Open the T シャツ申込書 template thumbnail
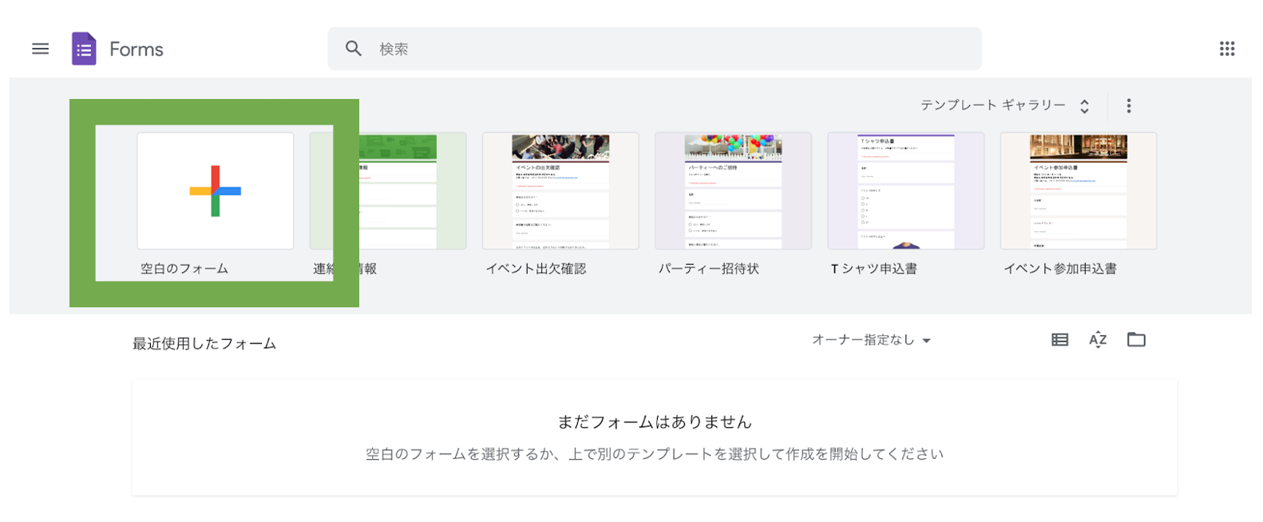This screenshot has height=522, width=1263. (905, 191)
